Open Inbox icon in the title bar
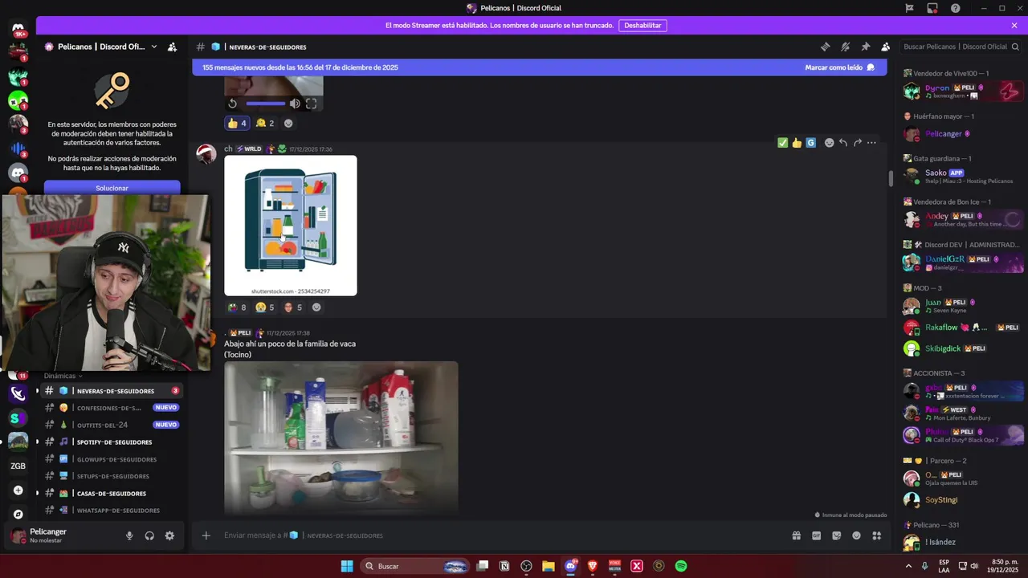This screenshot has width=1028, height=578. pyautogui.click(x=932, y=8)
